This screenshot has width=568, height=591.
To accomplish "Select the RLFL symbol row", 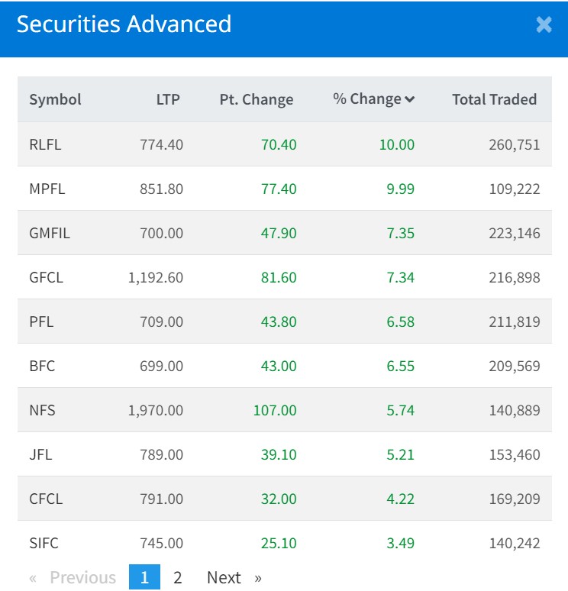I will (x=45, y=144).
